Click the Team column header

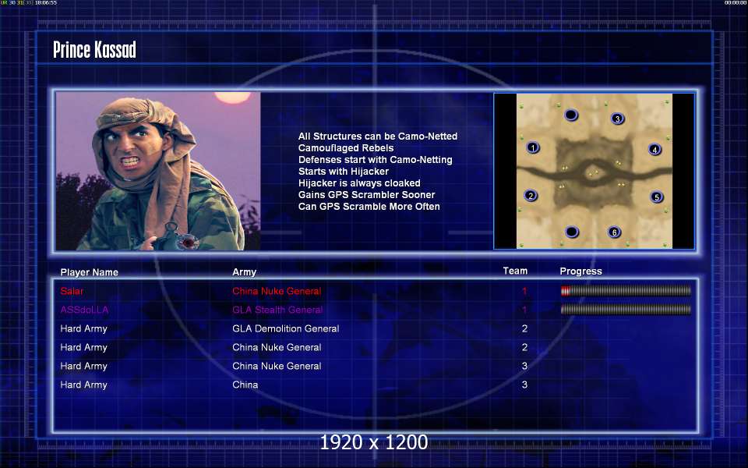pyautogui.click(x=515, y=271)
